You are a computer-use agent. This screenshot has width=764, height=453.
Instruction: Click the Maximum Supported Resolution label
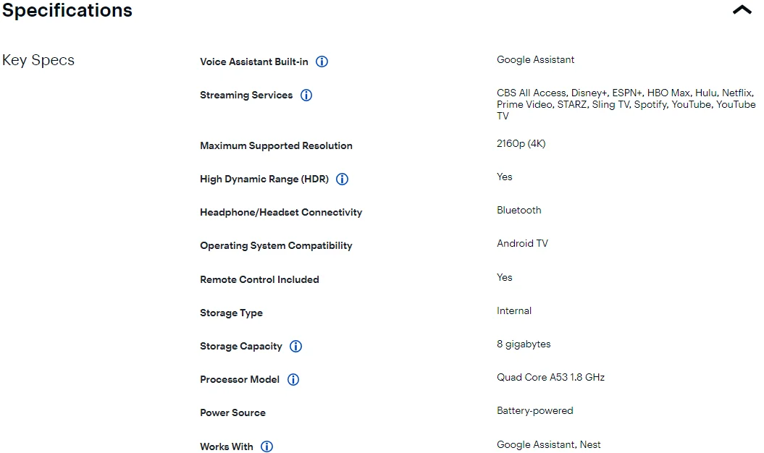tap(276, 145)
